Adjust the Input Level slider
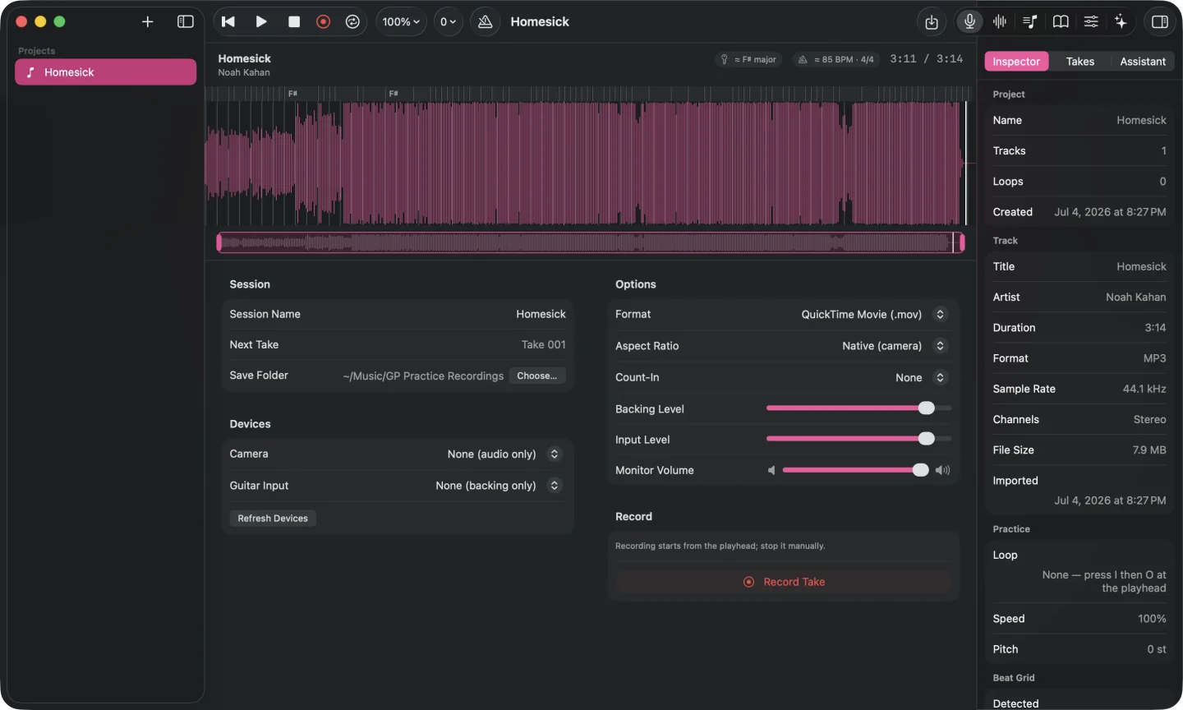The width and height of the screenshot is (1183, 710). coord(858,439)
